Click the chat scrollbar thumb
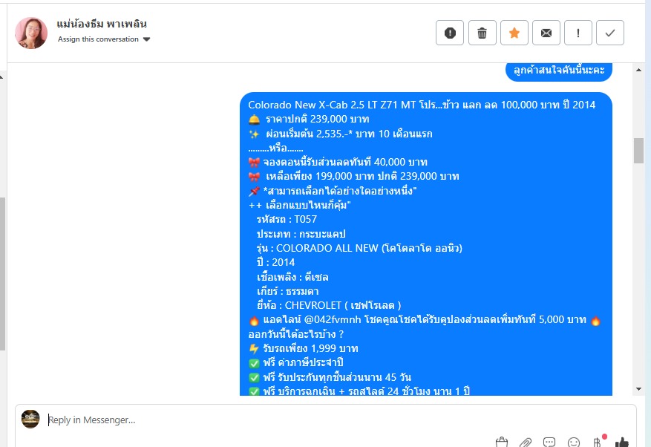This screenshot has height=447, width=651. (x=638, y=151)
